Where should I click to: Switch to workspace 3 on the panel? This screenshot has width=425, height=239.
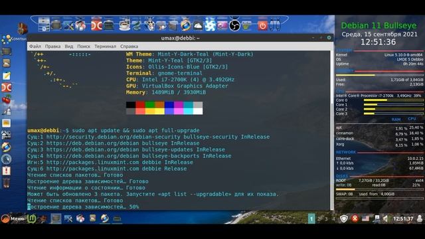(x=326, y=218)
